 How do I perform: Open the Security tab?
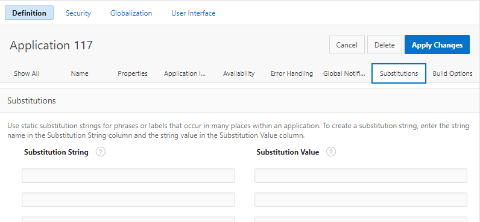tap(78, 13)
